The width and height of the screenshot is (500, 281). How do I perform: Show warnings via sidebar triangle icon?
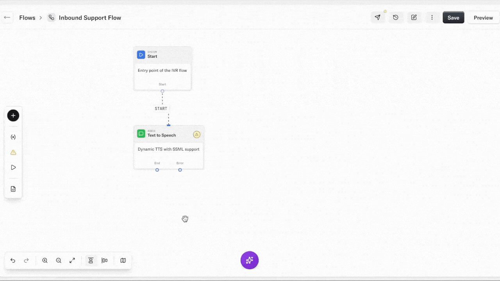point(13,152)
